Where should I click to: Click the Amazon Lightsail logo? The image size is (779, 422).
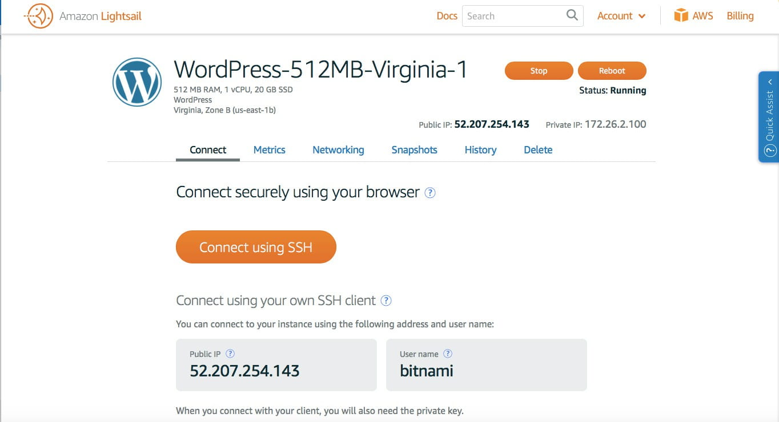pos(83,15)
